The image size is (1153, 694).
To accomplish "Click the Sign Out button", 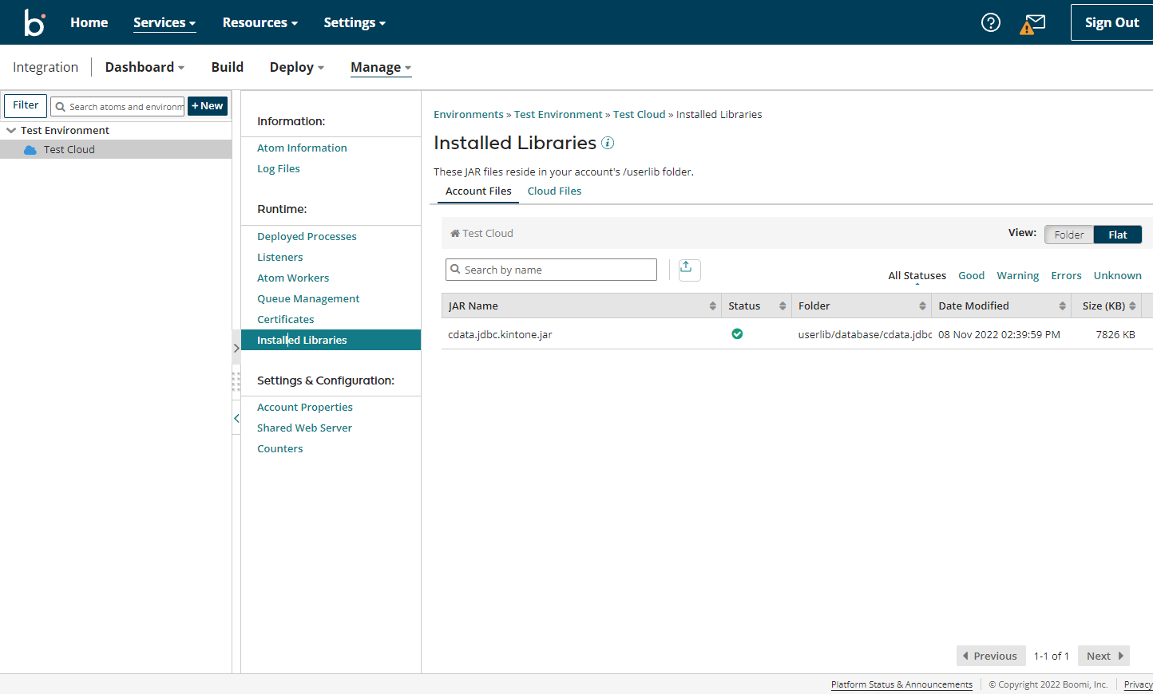I will click(x=1112, y=22).
